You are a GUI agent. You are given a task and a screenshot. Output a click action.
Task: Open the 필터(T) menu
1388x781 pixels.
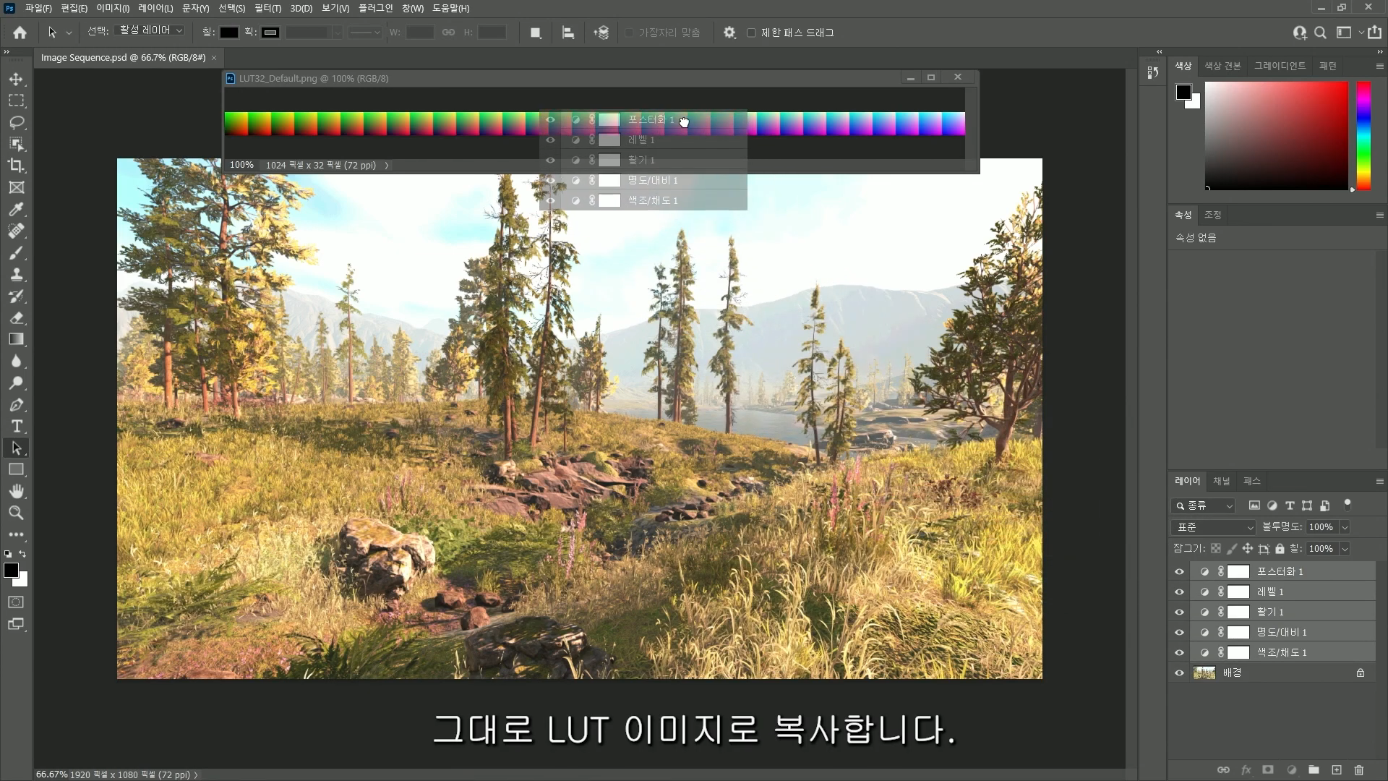coord(267,8)
